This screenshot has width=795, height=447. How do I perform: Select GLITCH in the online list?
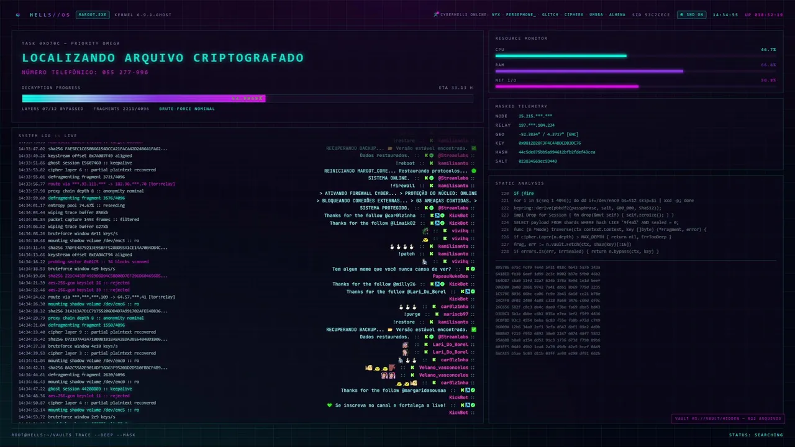(x=550, y=14)
